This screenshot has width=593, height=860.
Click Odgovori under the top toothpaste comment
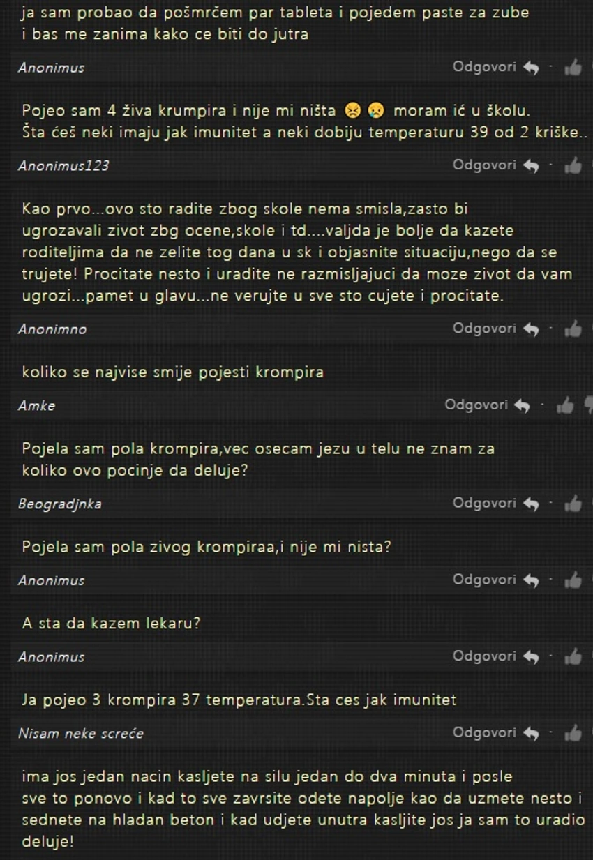coord(484,66)
